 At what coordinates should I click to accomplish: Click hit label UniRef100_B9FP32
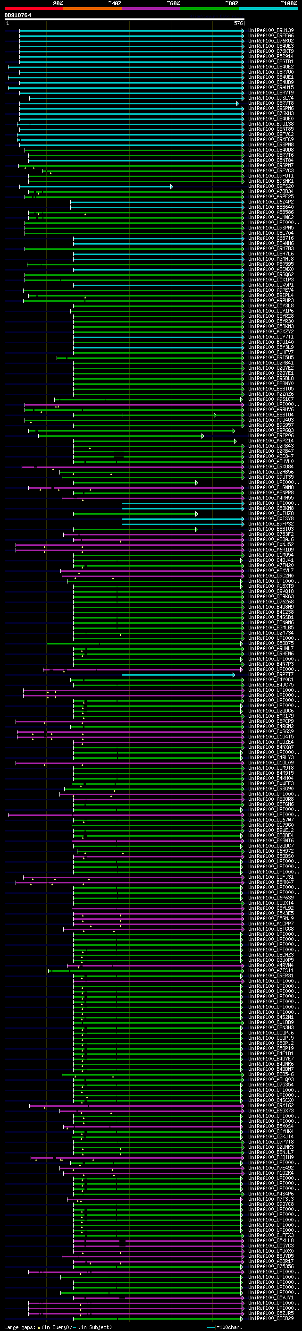[x=270, y=524]
